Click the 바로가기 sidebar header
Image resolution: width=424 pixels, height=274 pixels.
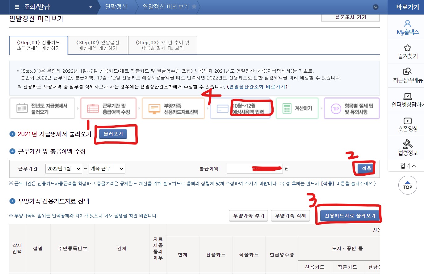408,7
